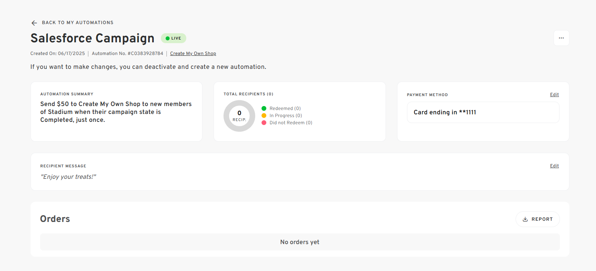
Task: Click the In Progress (0) label
Action: coord(286,116)
